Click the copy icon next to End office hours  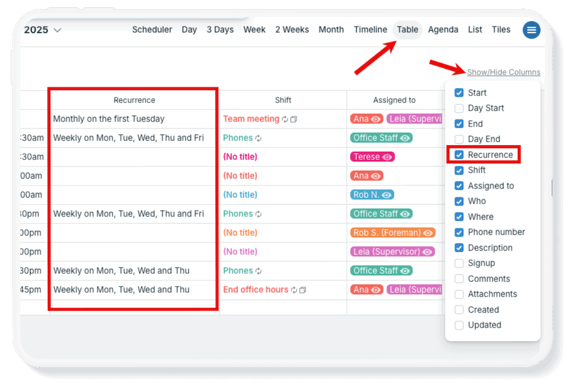pyautogui.click(x=303, y=289)
